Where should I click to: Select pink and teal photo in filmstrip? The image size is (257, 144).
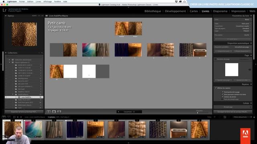(33, 130)
